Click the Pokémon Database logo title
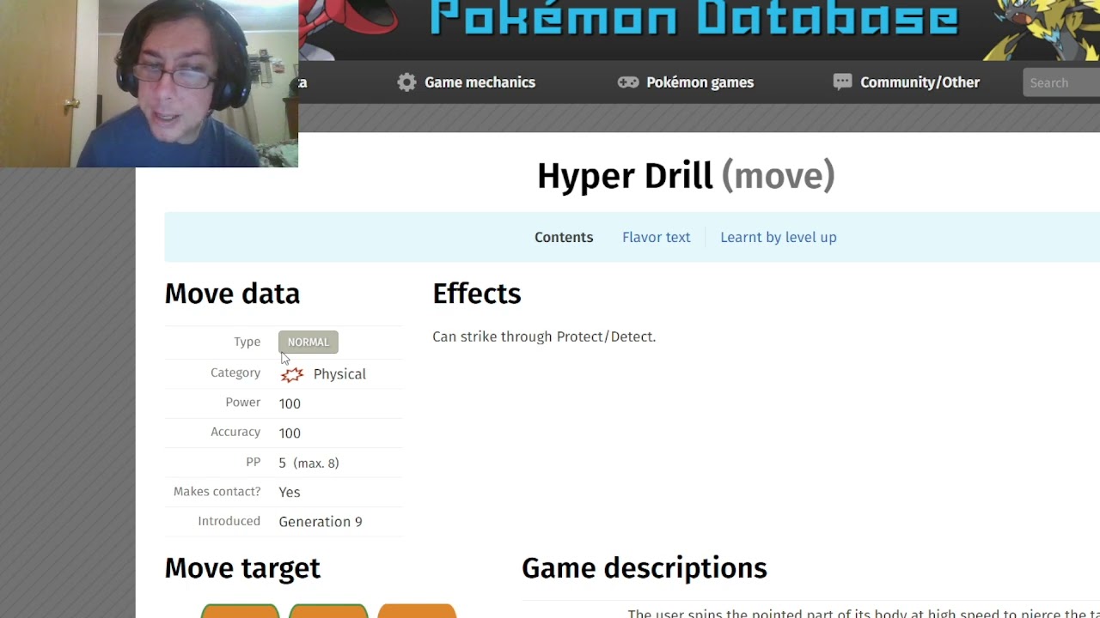The image size is (1100, 618). [694, 18]
